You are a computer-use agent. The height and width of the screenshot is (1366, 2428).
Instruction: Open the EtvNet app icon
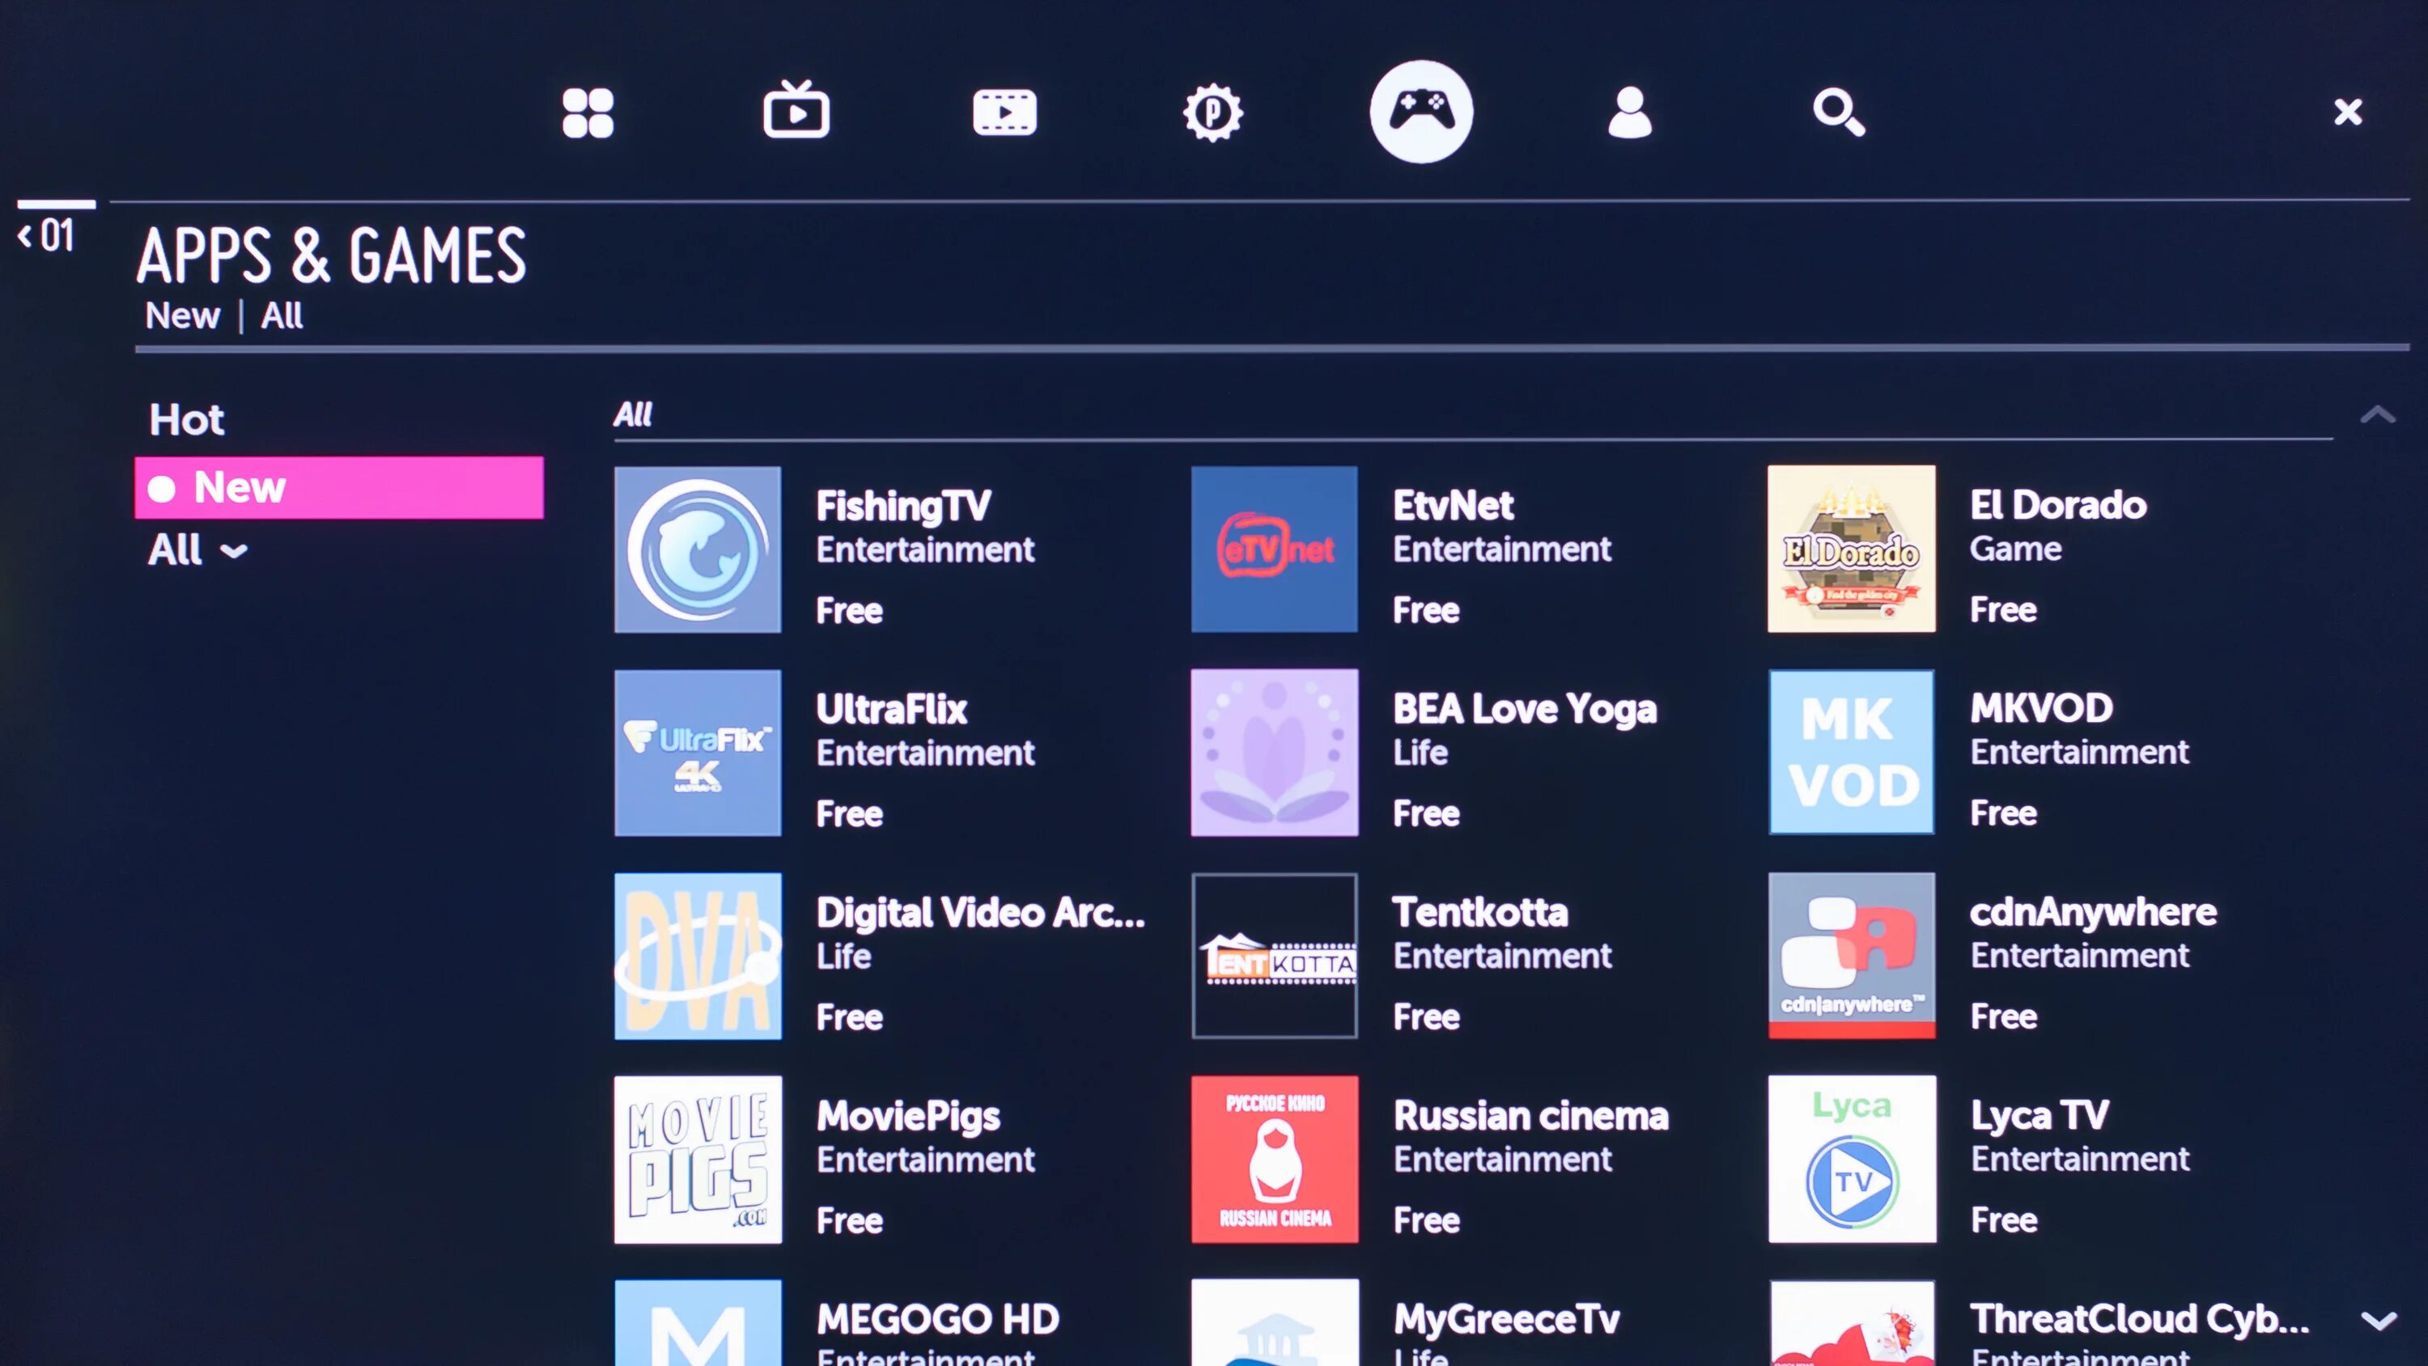coord(1275,549)
